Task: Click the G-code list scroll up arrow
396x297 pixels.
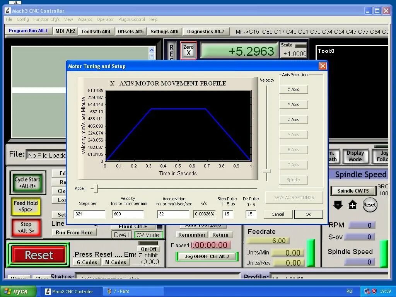Action: 152,50
